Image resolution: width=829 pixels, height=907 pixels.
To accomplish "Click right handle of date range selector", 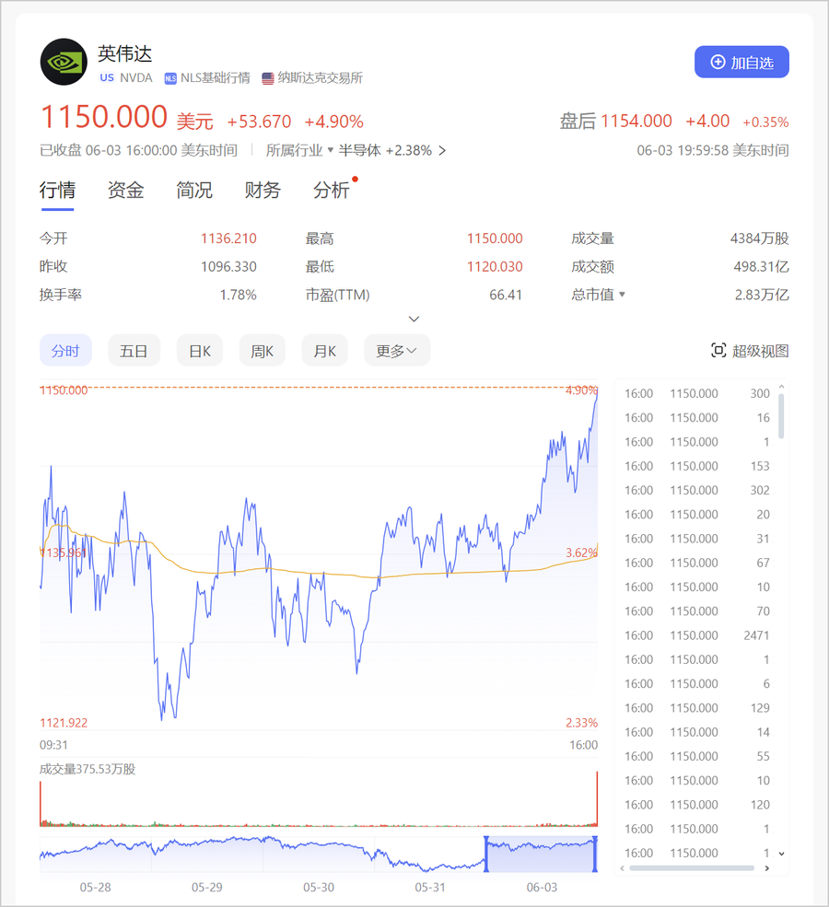I will [x=595, y=854].
